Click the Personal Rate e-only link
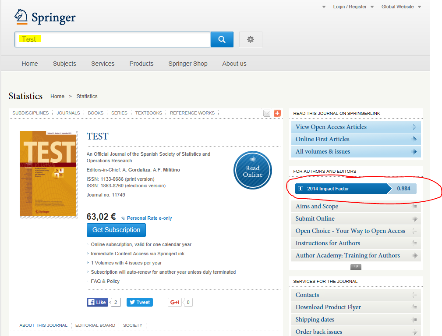 149,218
